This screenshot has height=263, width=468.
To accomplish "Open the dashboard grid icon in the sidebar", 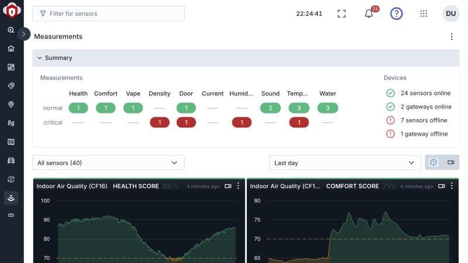I will 11,67.
